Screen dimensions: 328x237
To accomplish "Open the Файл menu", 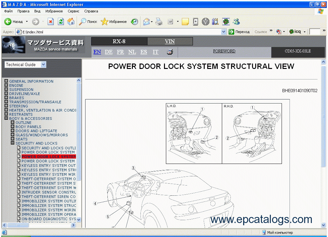I will pos(8,11).
